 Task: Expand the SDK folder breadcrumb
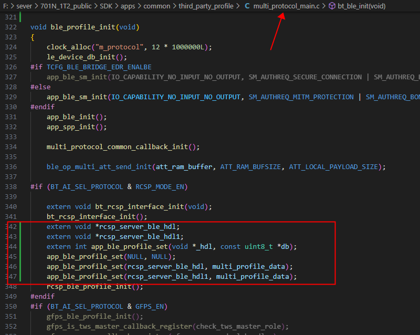tap(106, 6)
